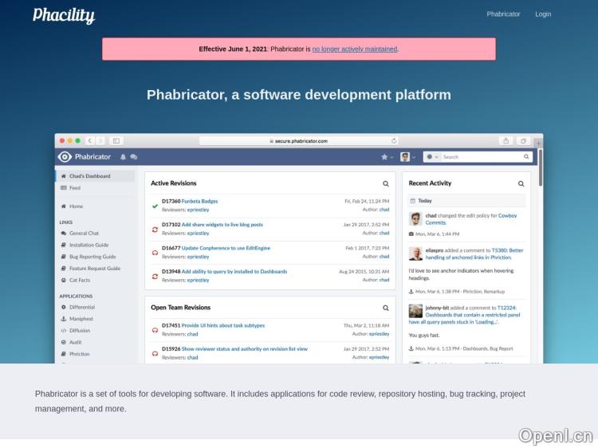The width and height of the screenshot is (598, 448).
Task: Click the Login link
Action: (543, 14)
